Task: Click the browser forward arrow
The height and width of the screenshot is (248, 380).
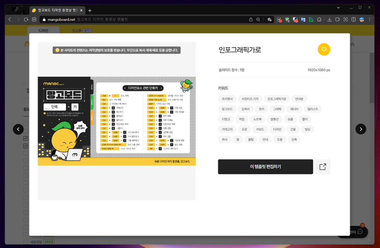Action: (x=18, y=19)
